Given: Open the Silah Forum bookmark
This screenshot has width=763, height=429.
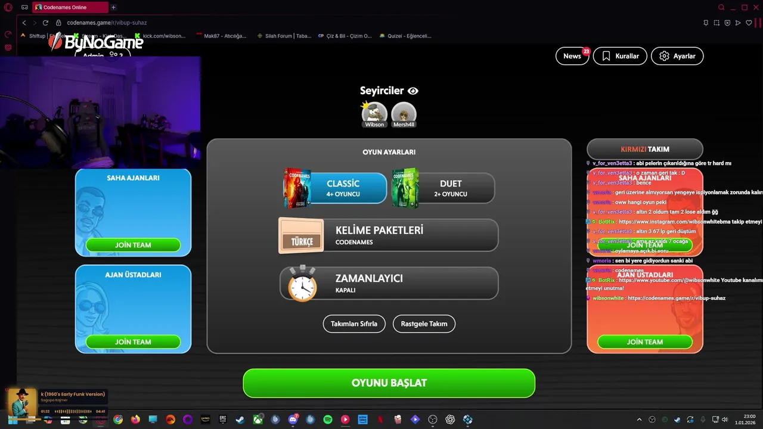Looking at the screenshot, I should [x=284, y=36].
